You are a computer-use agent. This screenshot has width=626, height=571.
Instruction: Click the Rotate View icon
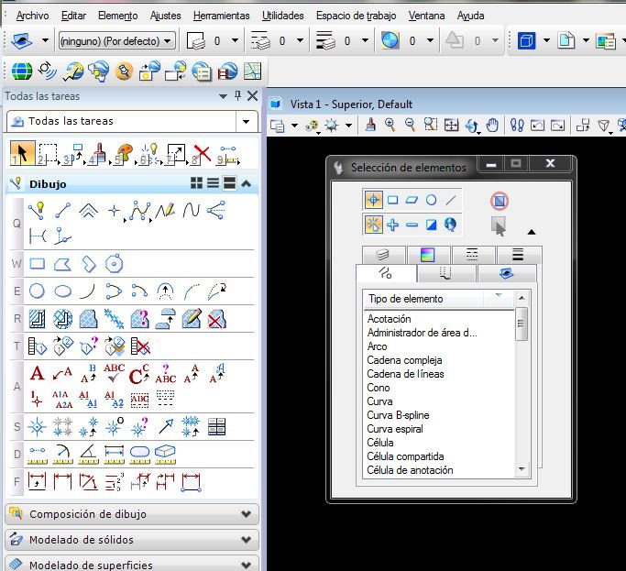pos(472,126)
